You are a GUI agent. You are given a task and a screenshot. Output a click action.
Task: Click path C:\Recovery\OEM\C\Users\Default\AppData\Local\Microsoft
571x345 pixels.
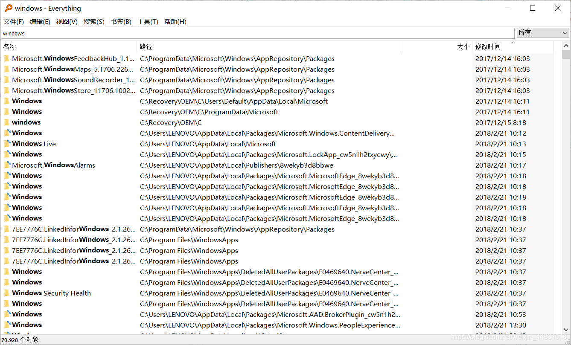(x=234, y=101)
